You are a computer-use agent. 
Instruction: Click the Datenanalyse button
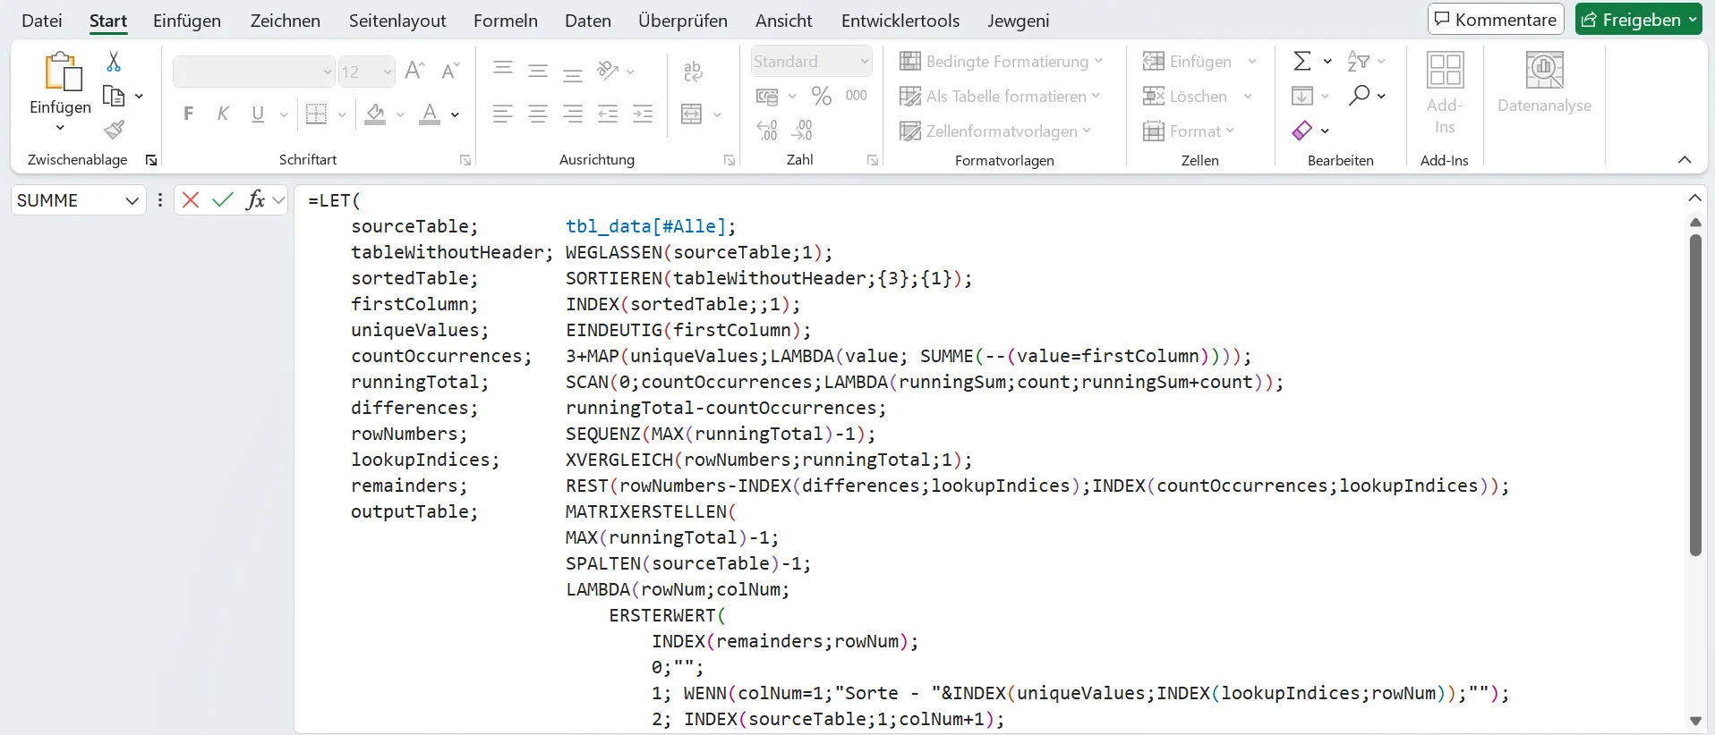tap(1544, 82)
